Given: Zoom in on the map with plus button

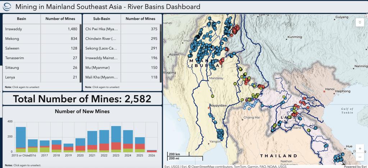Looking at the screenshot, I should pos(360,149).
